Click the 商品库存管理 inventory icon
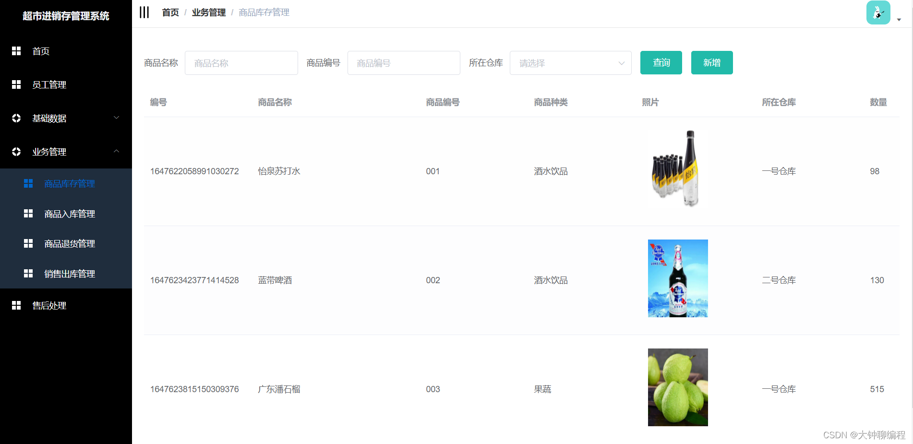This screenshot has height=444, width=913. (x=28, y=183)
